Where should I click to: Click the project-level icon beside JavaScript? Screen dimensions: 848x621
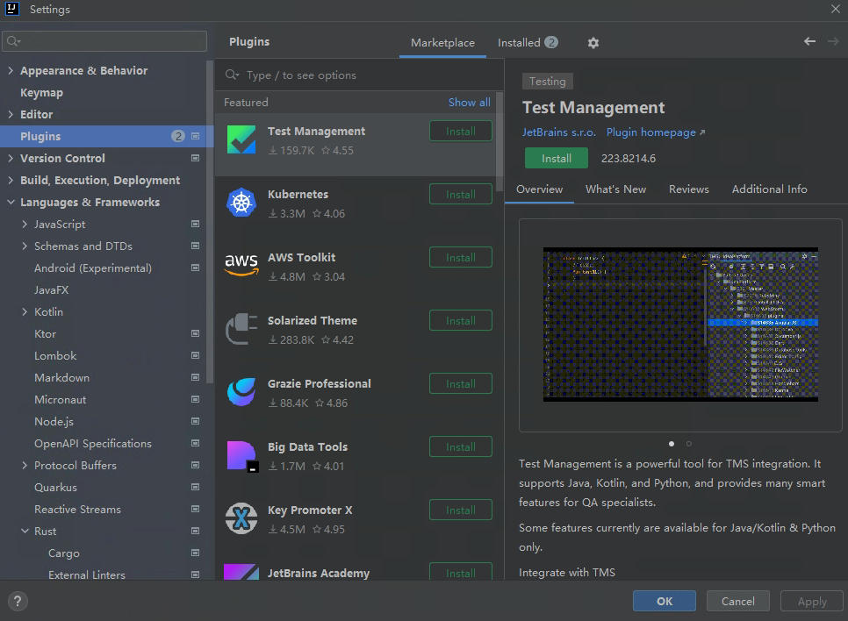click(195, 224)
